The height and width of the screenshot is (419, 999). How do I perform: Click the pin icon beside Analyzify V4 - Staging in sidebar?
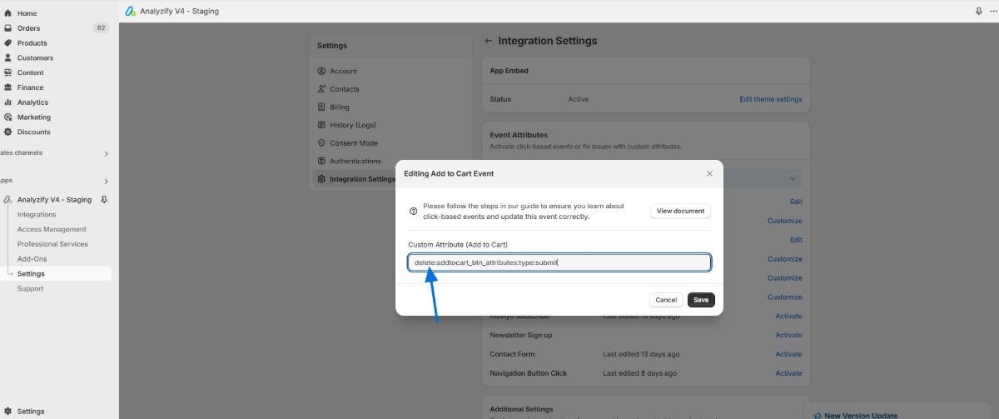coord(104,200)
